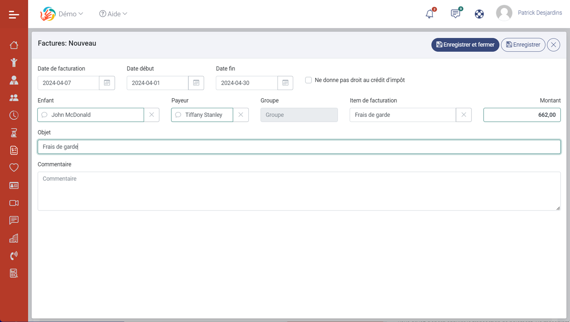Open calendar picker for Date début
The width and height of the screenshot is (570, 322).
coord(196,83)
